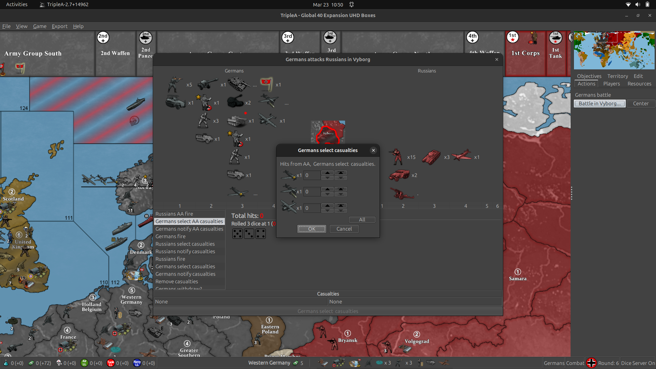
Task: Click the German flag emblem beside Round: 6
Action: click(592, 363)
